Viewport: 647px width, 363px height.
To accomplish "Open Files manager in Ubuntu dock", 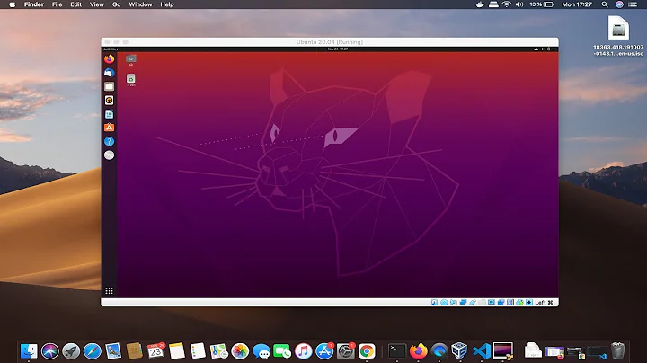I will tap(109, 86).
